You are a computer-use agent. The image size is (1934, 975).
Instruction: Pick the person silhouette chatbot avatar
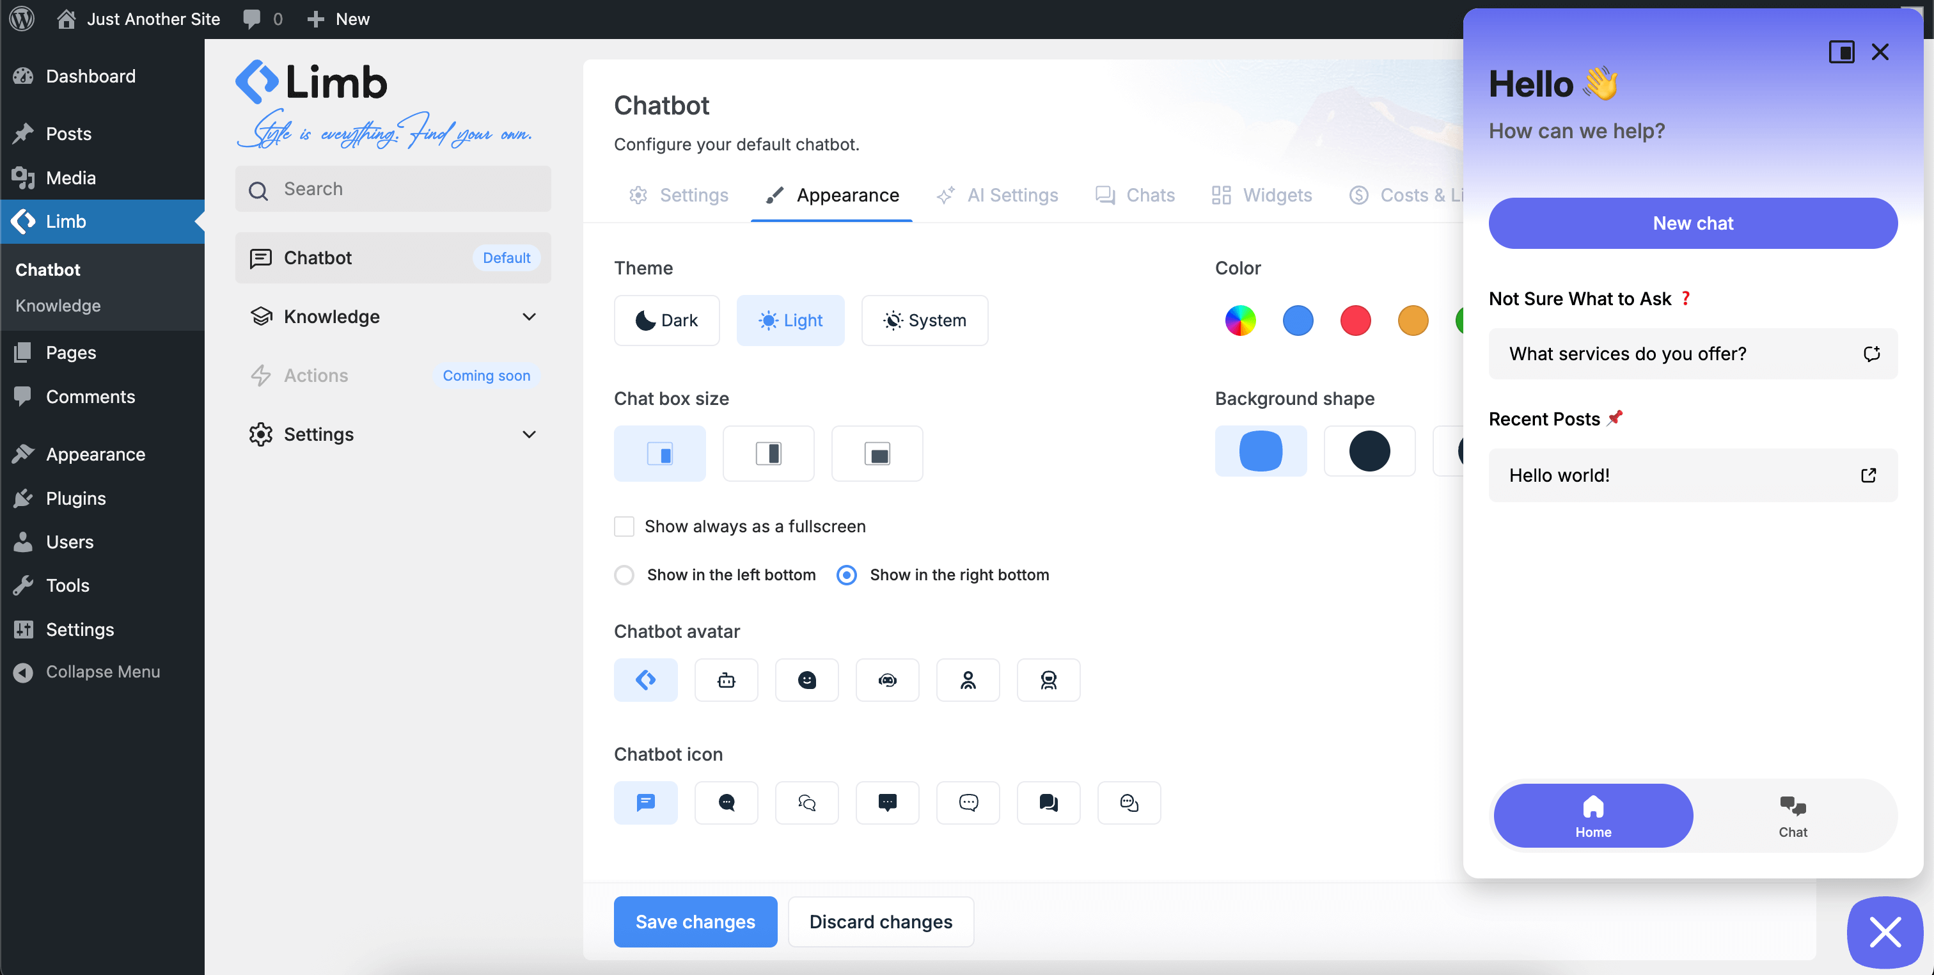pos(968,680)
